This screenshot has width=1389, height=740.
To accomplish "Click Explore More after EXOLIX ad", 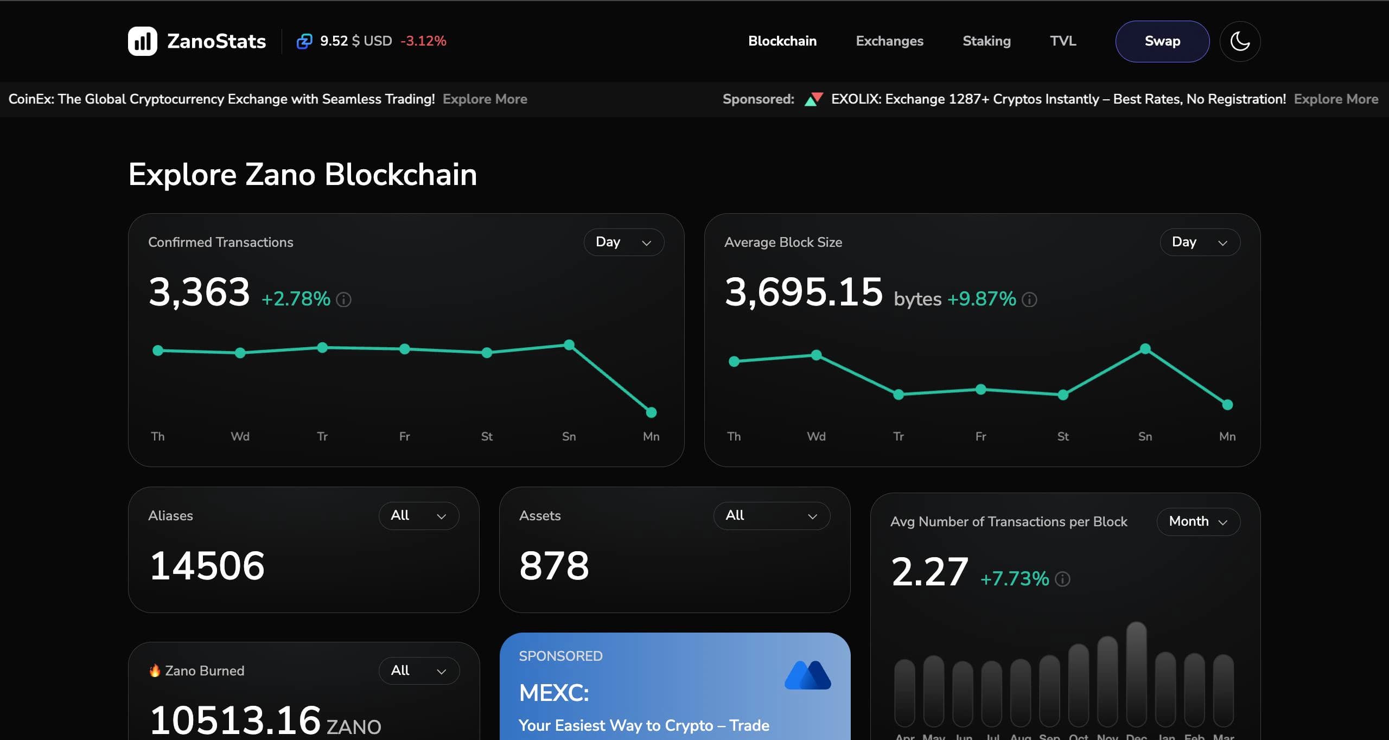I will click(x=1336, y=99).
